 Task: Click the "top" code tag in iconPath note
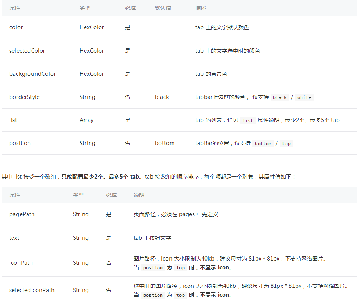click(180, 267)
